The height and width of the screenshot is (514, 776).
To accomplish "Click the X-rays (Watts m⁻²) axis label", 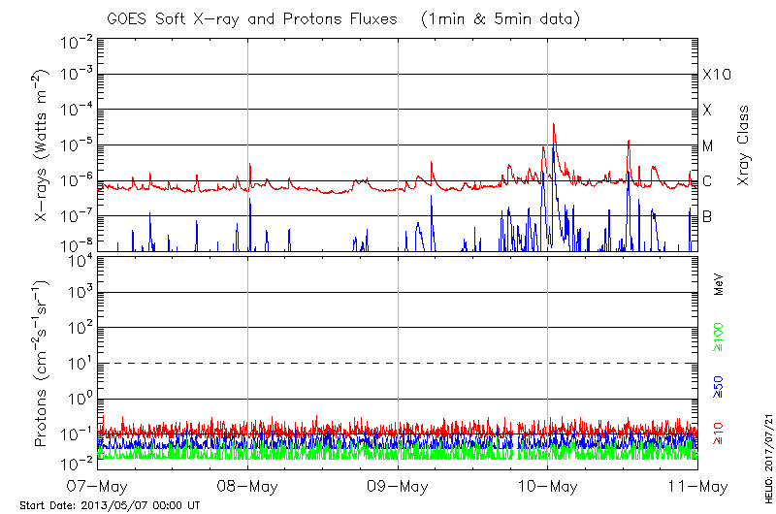I will pos(43,145).
